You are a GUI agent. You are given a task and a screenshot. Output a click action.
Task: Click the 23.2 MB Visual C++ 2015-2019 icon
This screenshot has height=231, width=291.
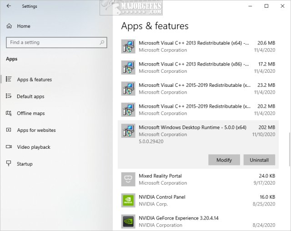click(x=128, y=89)
